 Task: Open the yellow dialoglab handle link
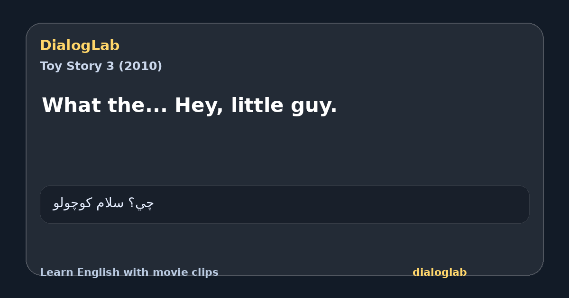tap(440, 272)
